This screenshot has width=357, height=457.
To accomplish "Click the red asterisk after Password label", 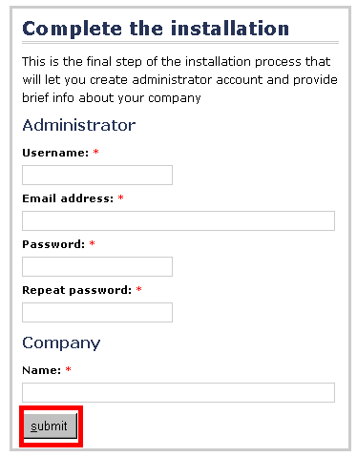I will coord(92,243).
